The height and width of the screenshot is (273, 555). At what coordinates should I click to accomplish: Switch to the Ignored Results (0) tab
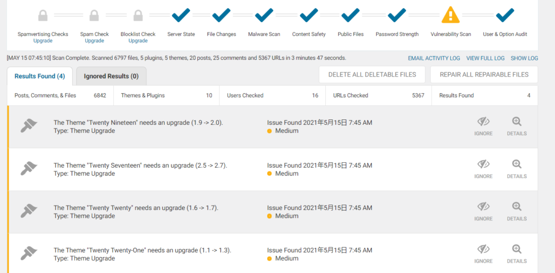[x=111, y=76]
